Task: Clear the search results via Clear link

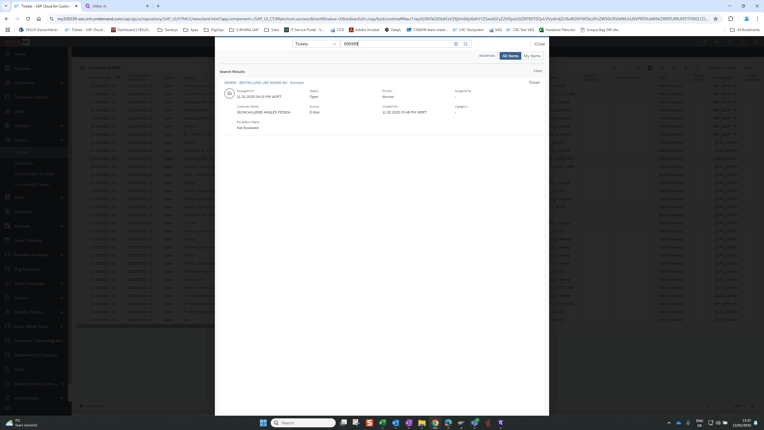Action: coord(538,71)
